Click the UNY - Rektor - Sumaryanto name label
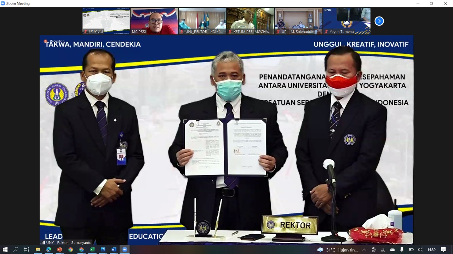 [66, 242]
